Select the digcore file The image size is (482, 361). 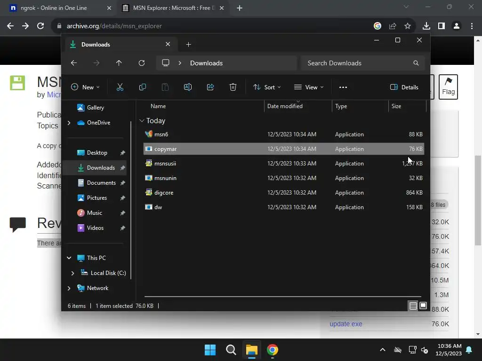[x=284, y=192]
